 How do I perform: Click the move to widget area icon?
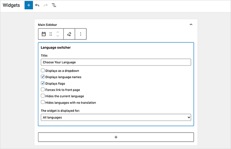click(69, 34)
